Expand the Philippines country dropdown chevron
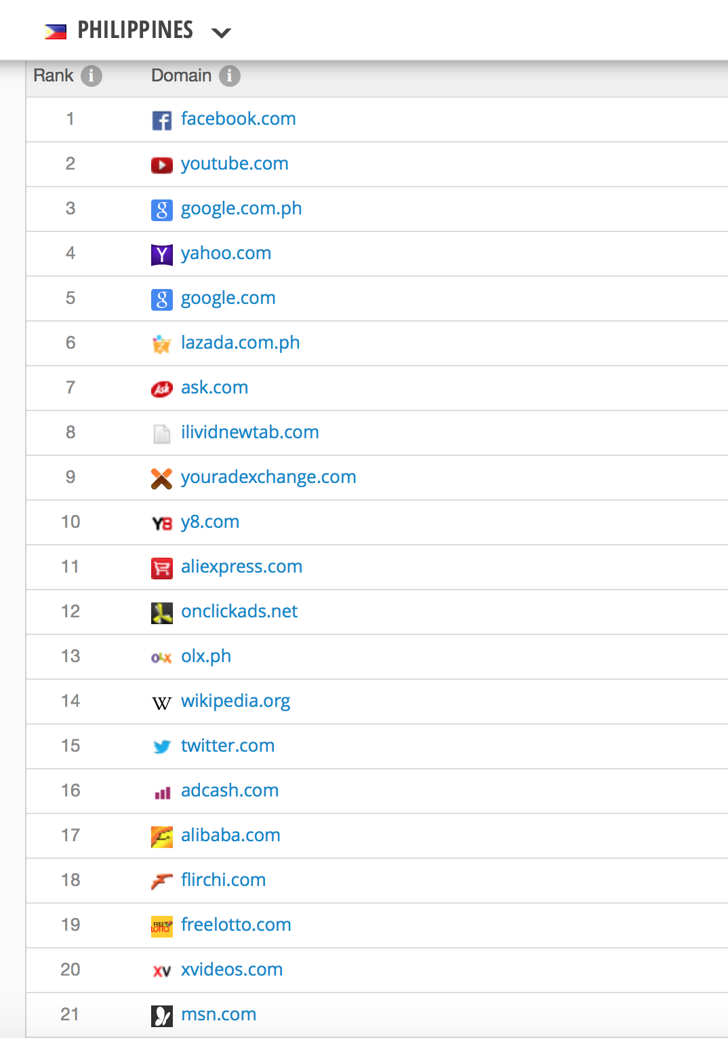This screenshot has width=728, height=1038. point(222,32)
